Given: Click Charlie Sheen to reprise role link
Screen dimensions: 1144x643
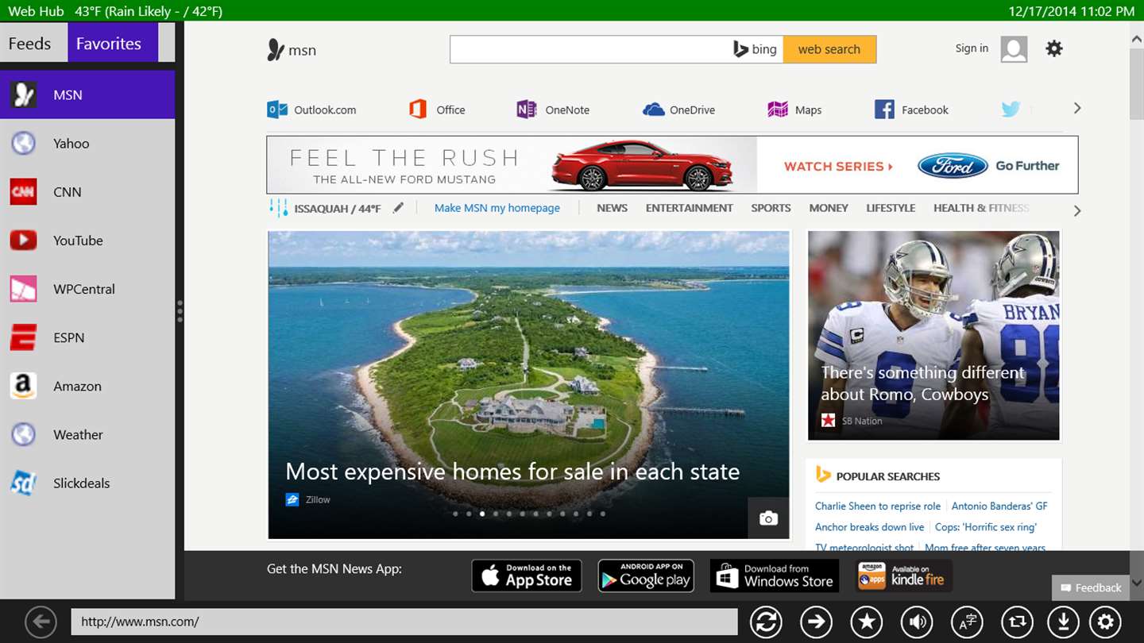Looking at the screenshot, I should tap(878, 506).
